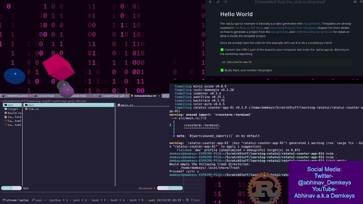Click the Rust icon next to build.rs

coord(6,113)
